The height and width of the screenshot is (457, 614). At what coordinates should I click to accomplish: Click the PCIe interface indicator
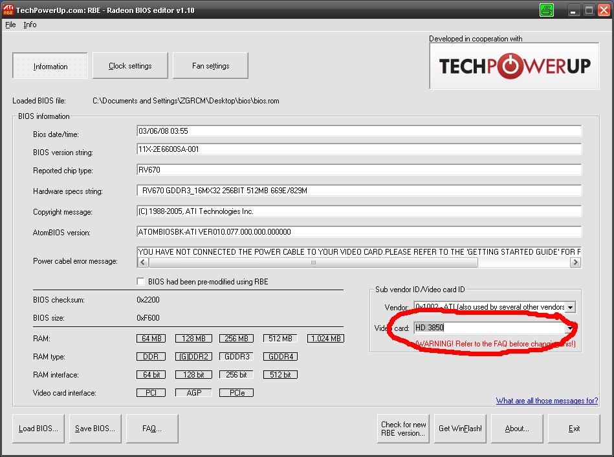(x=237, y=392)
